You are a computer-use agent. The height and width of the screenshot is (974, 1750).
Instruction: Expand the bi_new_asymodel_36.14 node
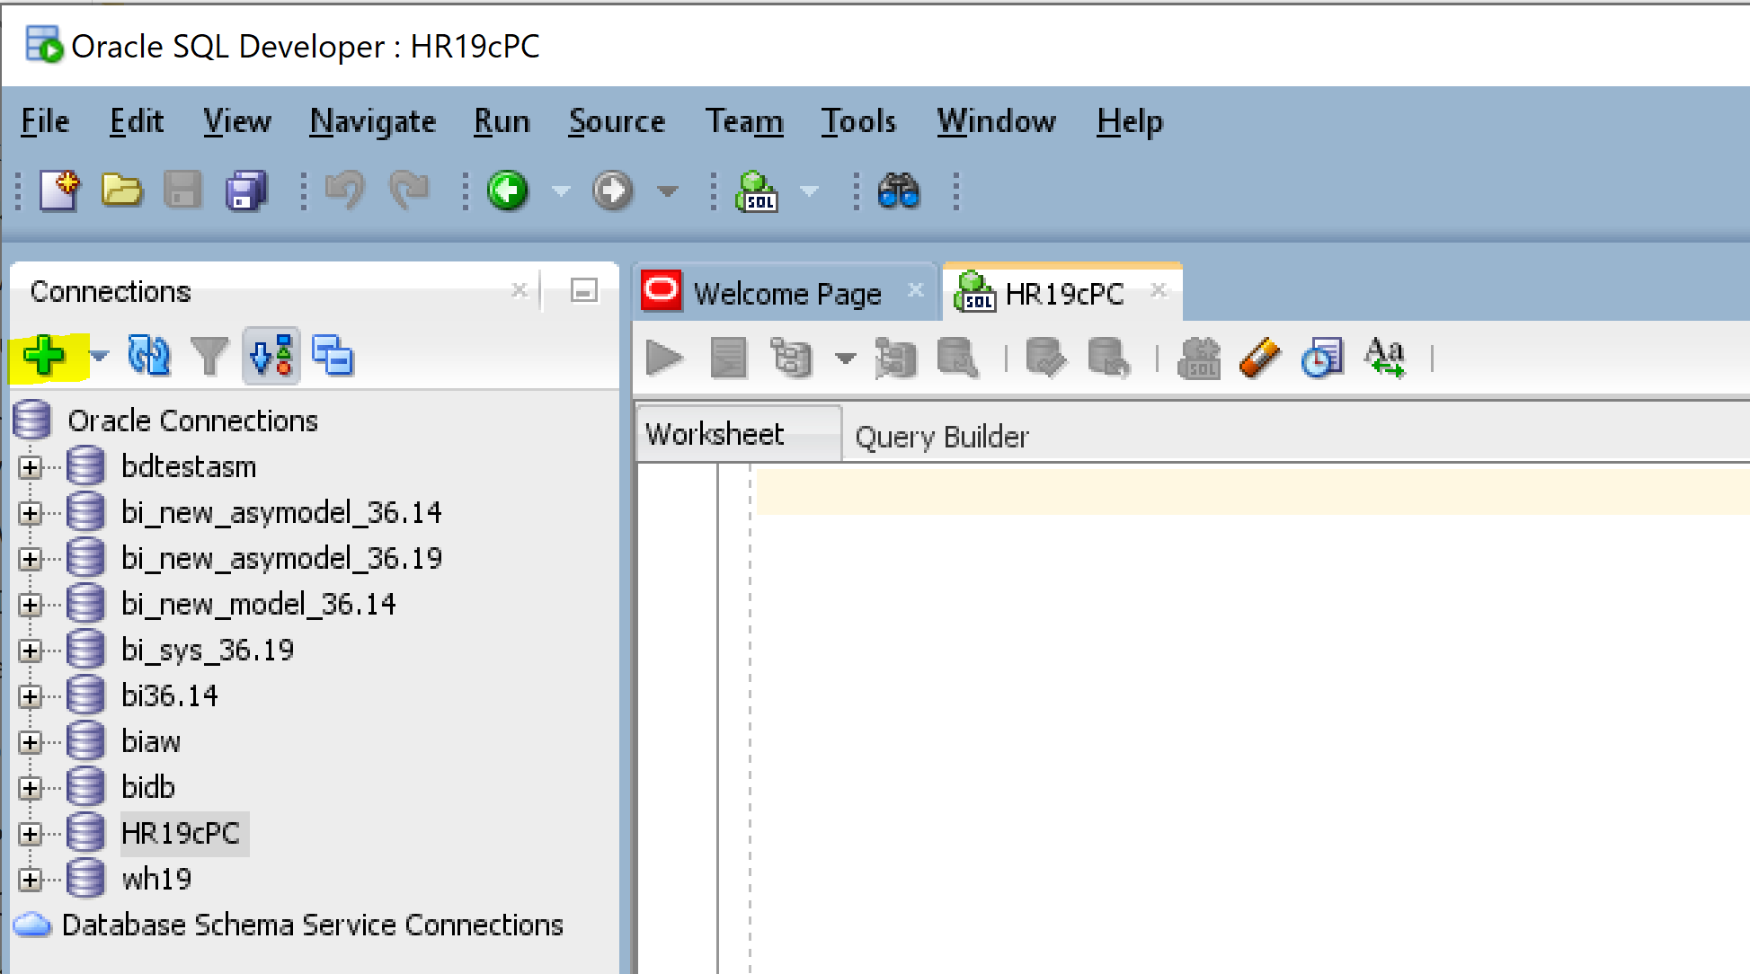[31, 513]
